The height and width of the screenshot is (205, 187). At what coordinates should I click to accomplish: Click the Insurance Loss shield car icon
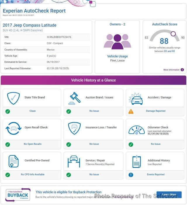(x=74, y=128)
